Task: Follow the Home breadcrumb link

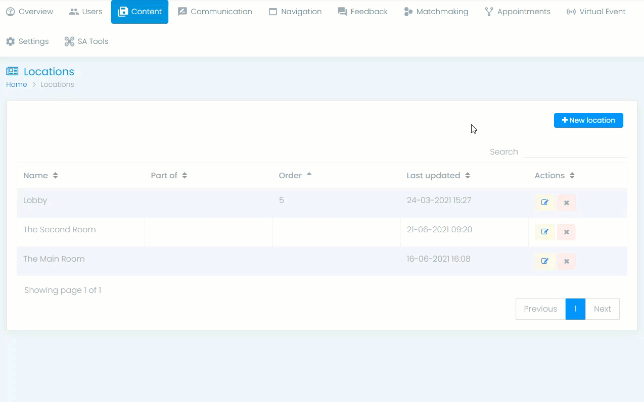Action: point(17,84)
